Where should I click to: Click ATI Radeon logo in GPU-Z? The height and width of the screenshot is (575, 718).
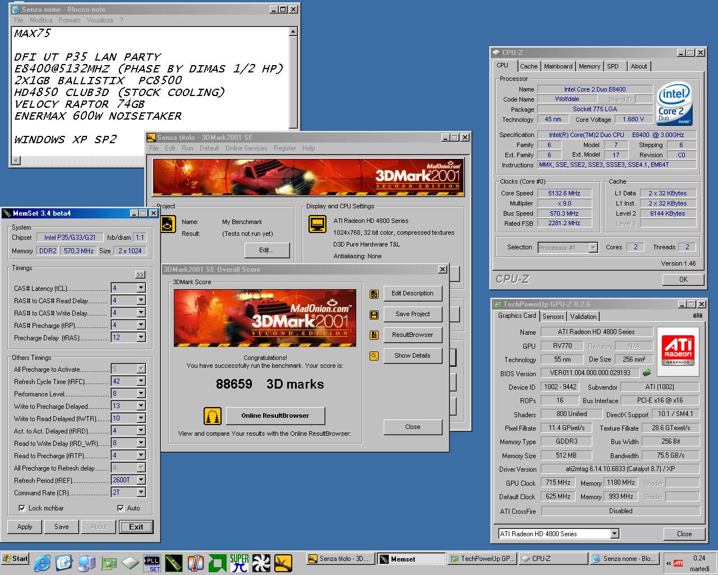tap(678, 350)
